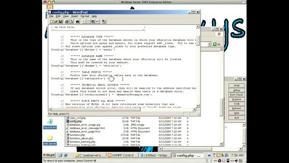
Task: Click the Open file icon in WordPad toolbar
Action: (x=56, y=21)
